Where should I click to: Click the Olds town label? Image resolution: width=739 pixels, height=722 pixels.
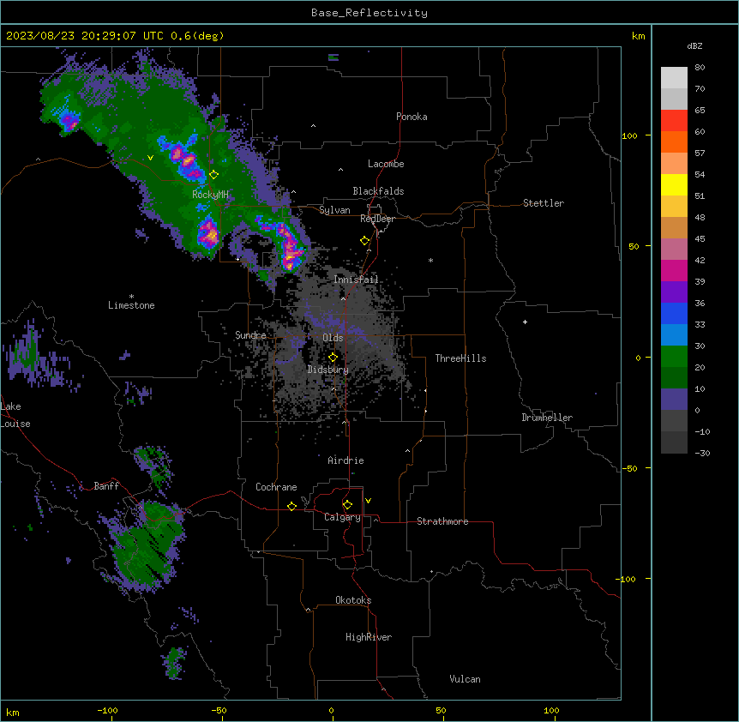[x=333, y=338]
